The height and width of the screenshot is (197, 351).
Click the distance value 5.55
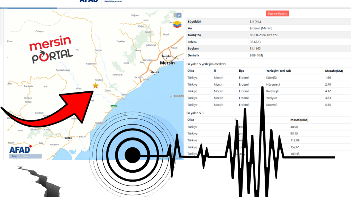(x=328, y=105)
